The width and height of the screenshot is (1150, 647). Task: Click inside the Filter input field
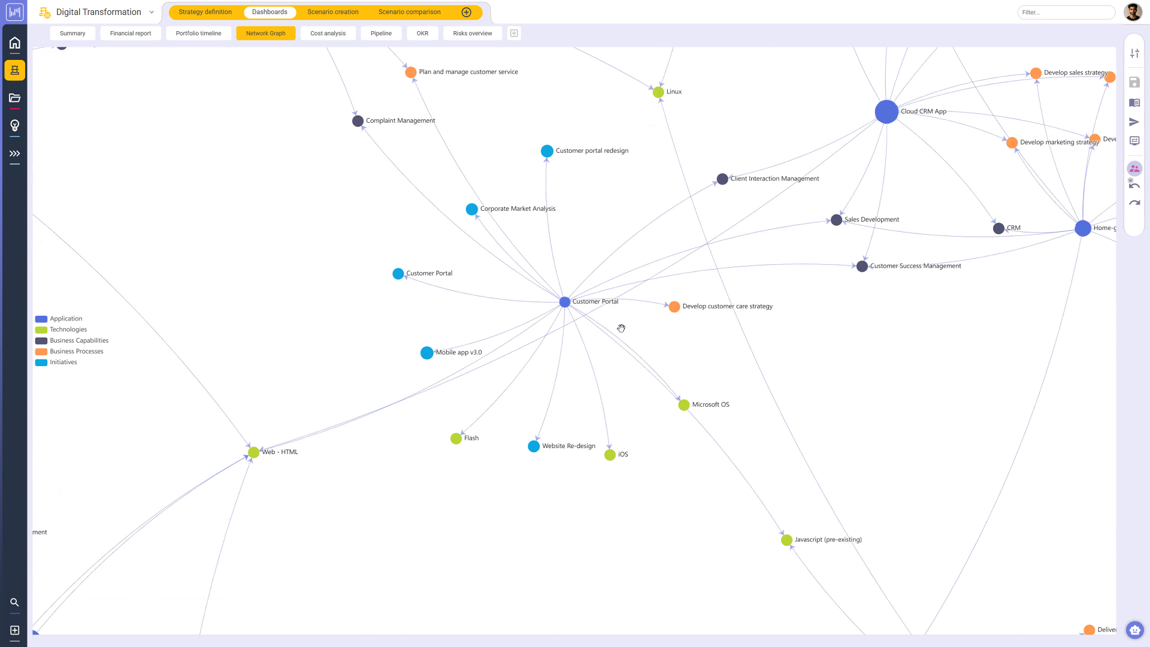point(1066,12)
